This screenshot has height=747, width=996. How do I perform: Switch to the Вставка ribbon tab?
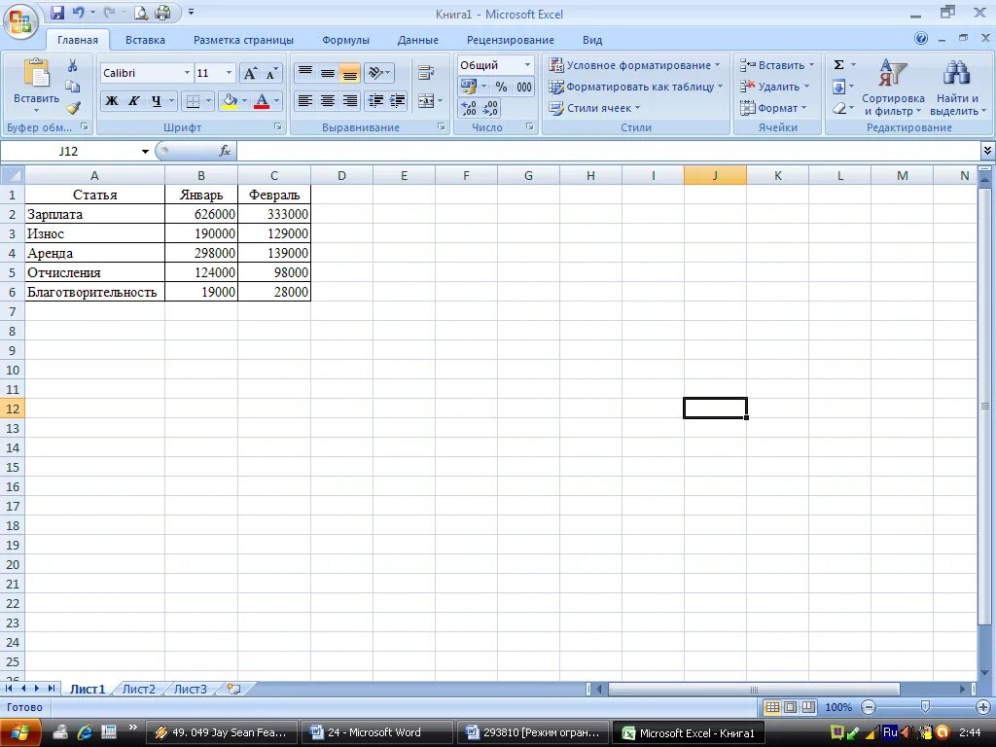(145, 40)
